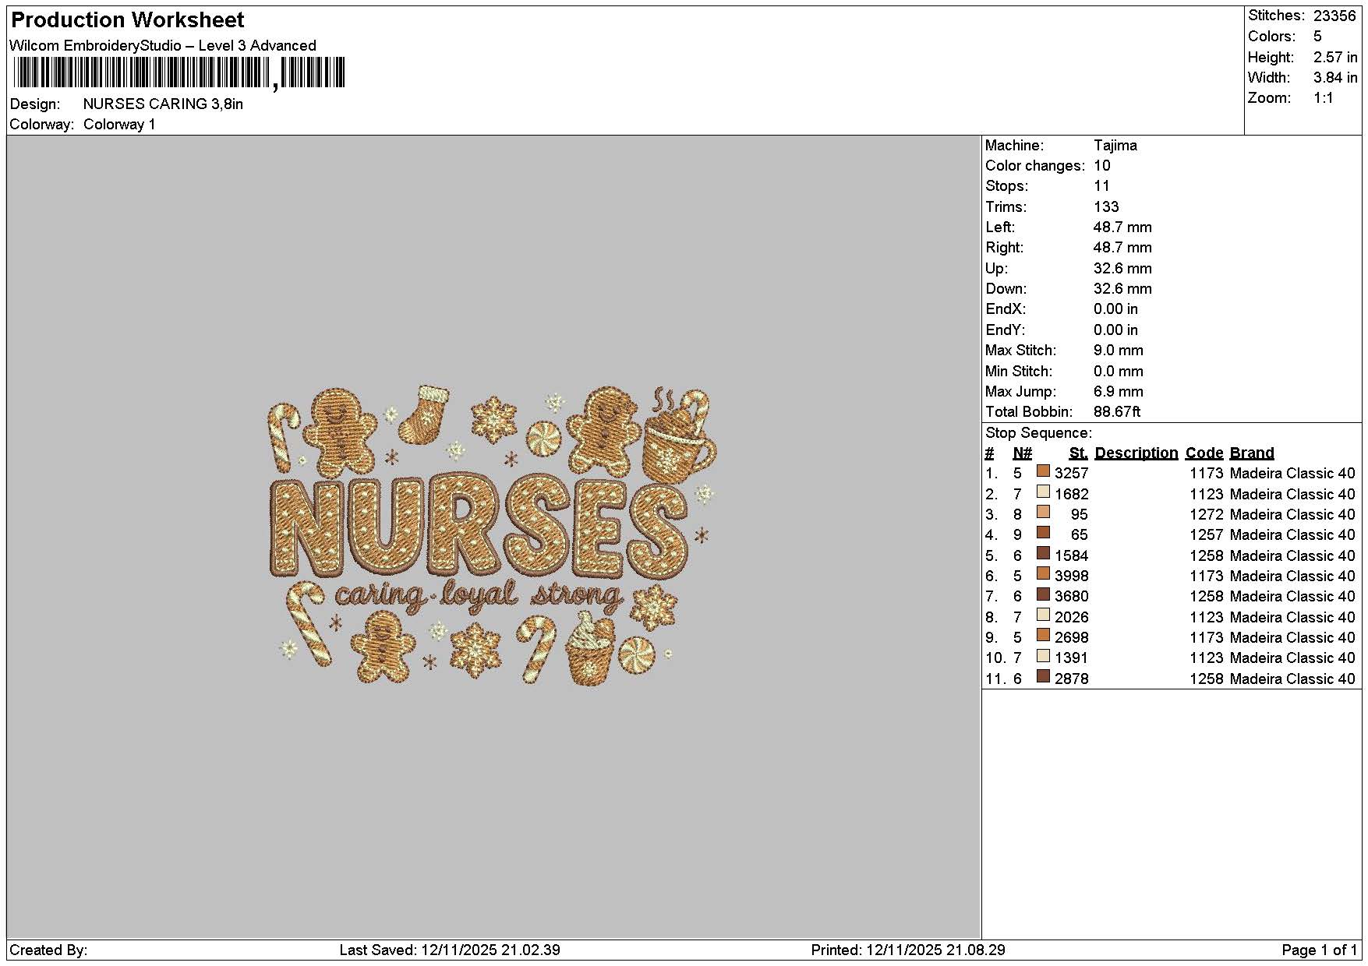Click the Up value 32.6 mm
This screenshot has width=1368, height=966.
tap(1122, 269)
